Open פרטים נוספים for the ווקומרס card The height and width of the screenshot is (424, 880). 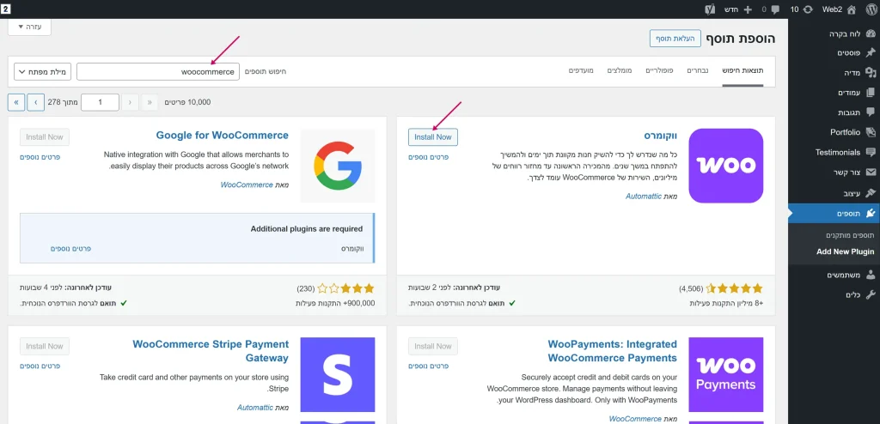[429, 157]
